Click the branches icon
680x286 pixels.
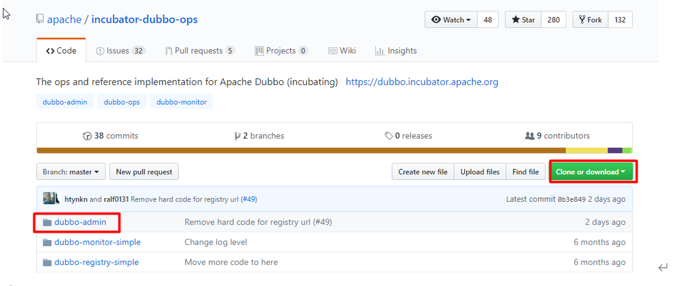tap(237, 136)
